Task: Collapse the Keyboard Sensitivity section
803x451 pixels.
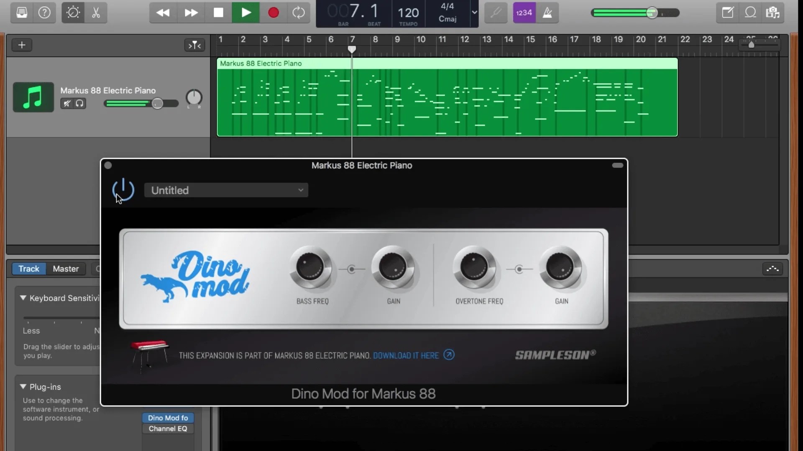Action: coord(23,298)
